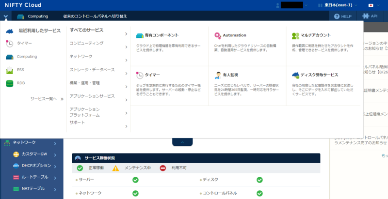Click the DHCPオプション sidebar icon
Viewport: 388px width, 199px height.
click(16, 166)
